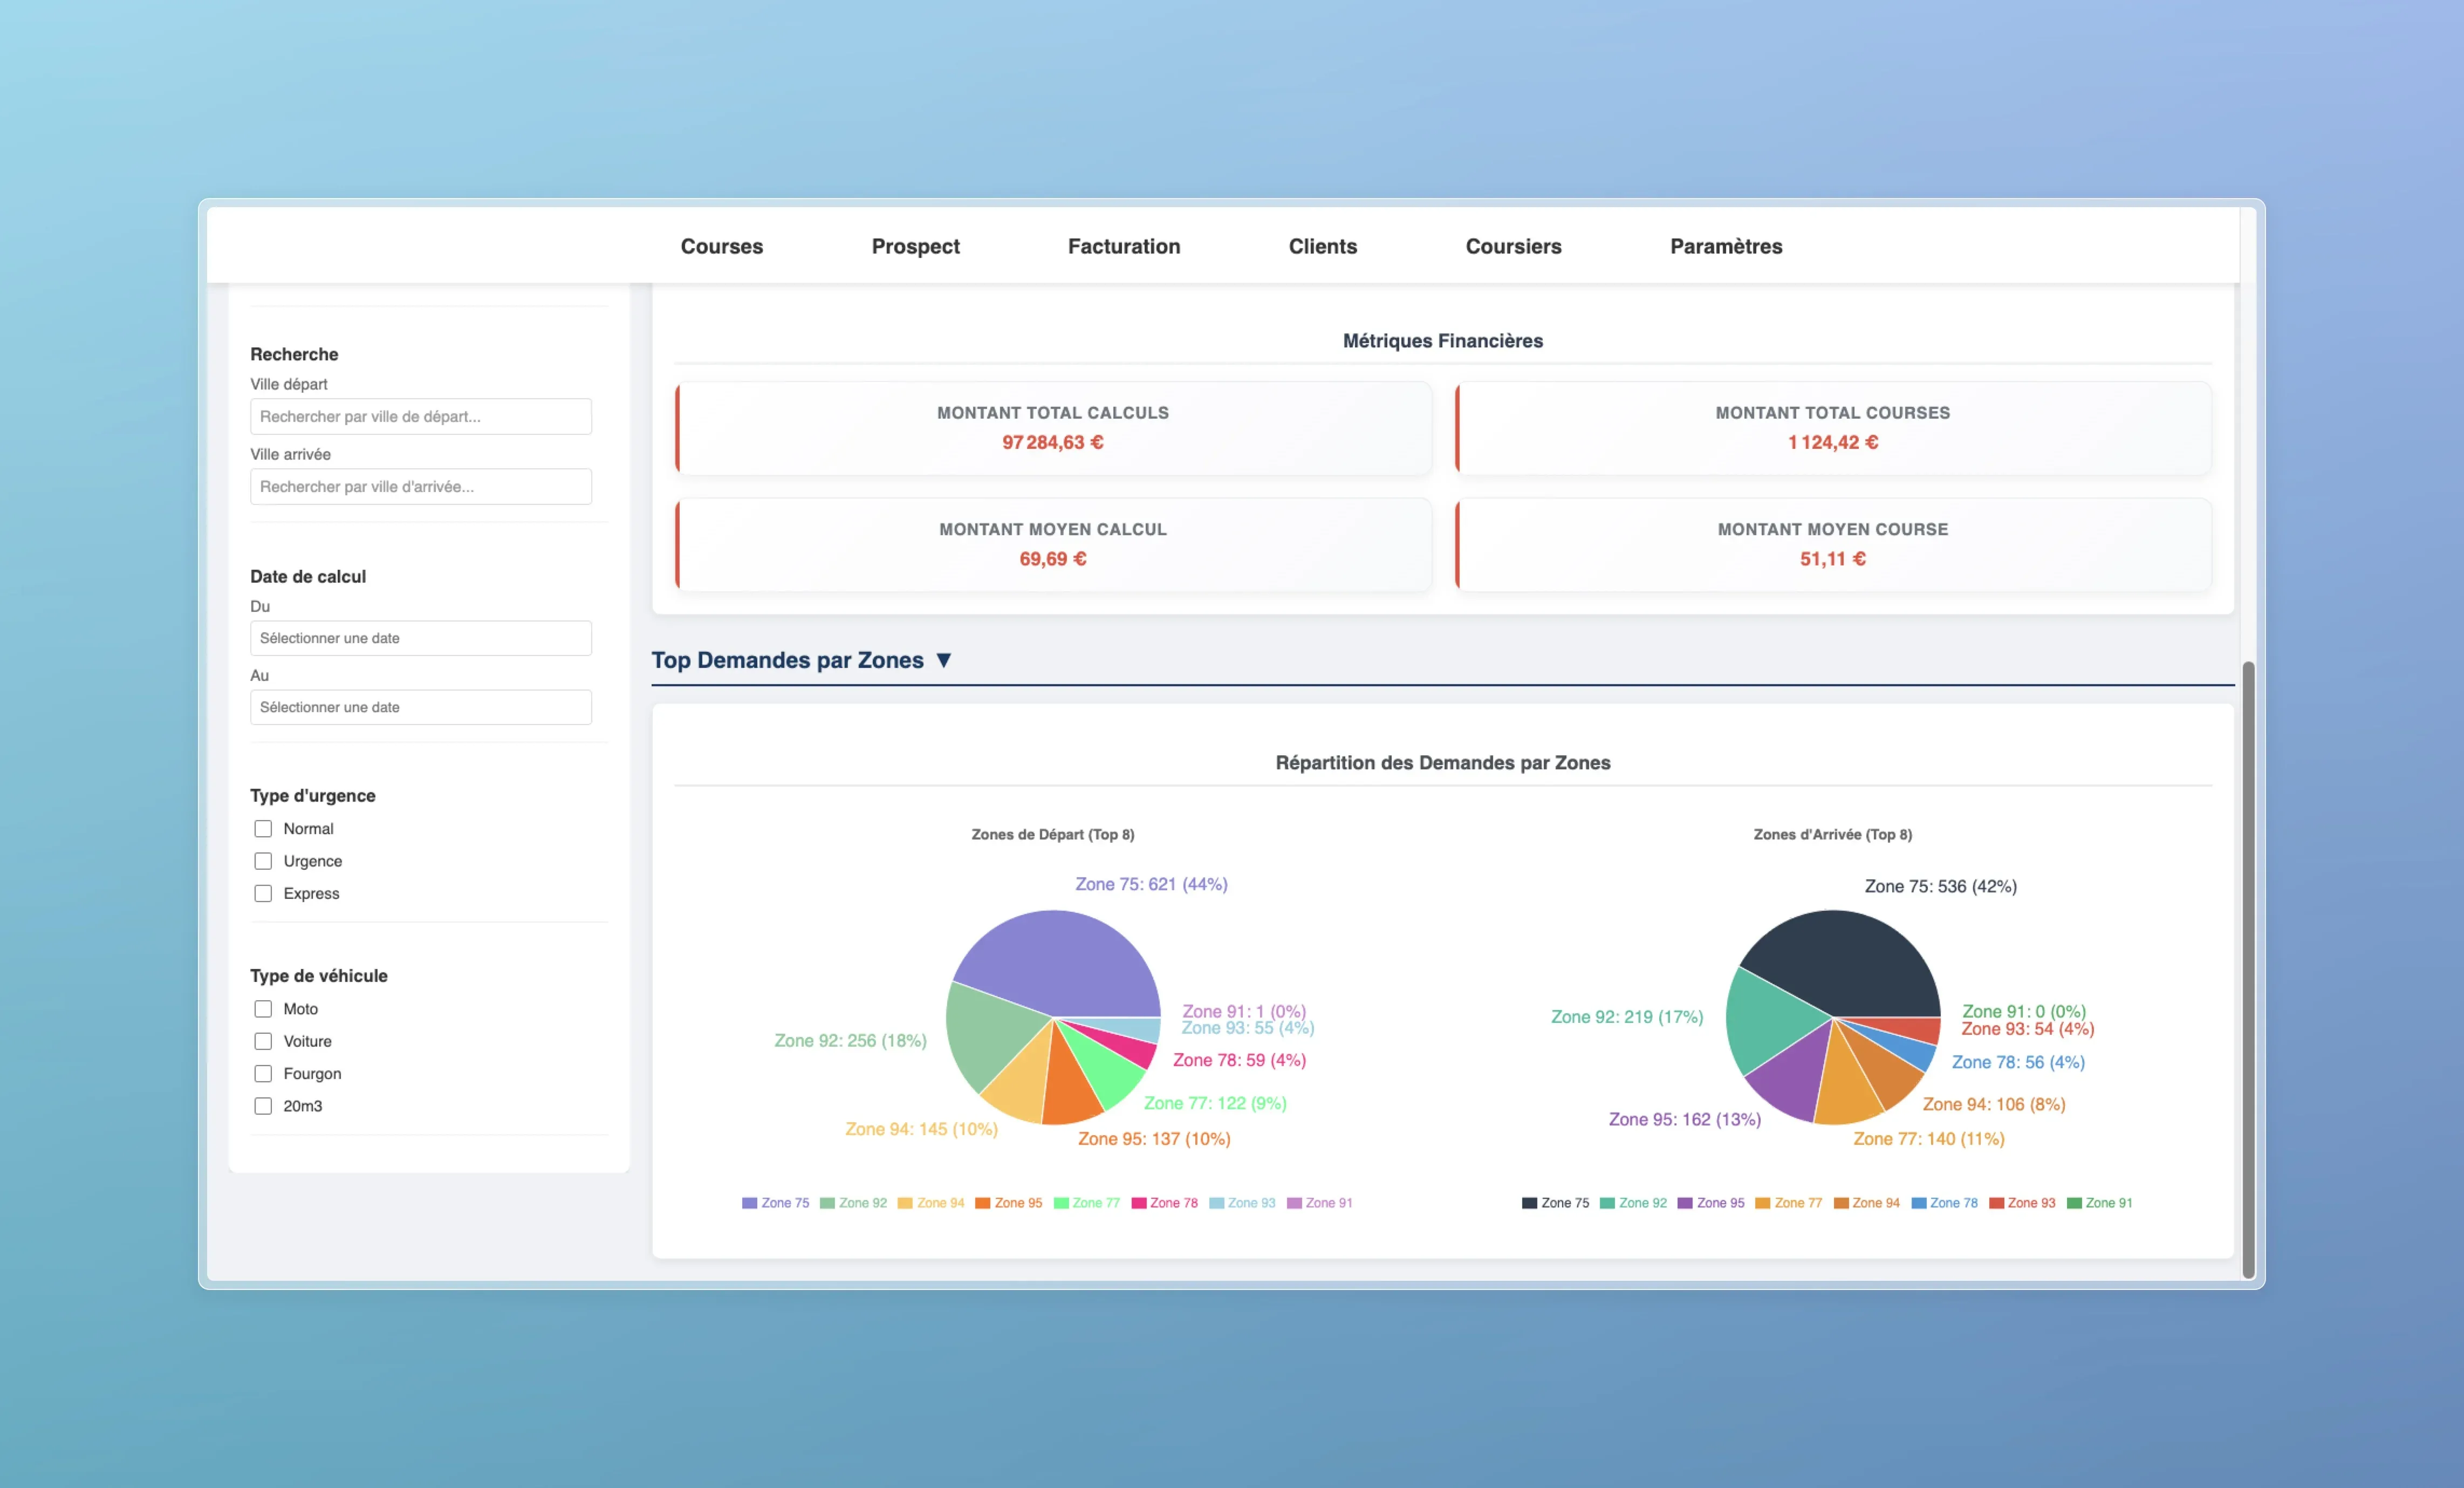The height and width of the screenshot is (1488, 2464).
Task: Click Zone 92 legend swatch in Arrivée chart
Action: tap(1607, 1203)
